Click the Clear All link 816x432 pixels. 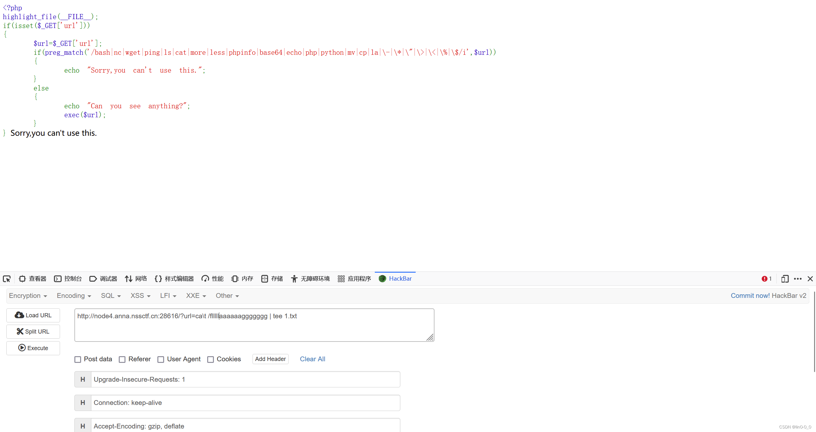(x=312, y=359)
